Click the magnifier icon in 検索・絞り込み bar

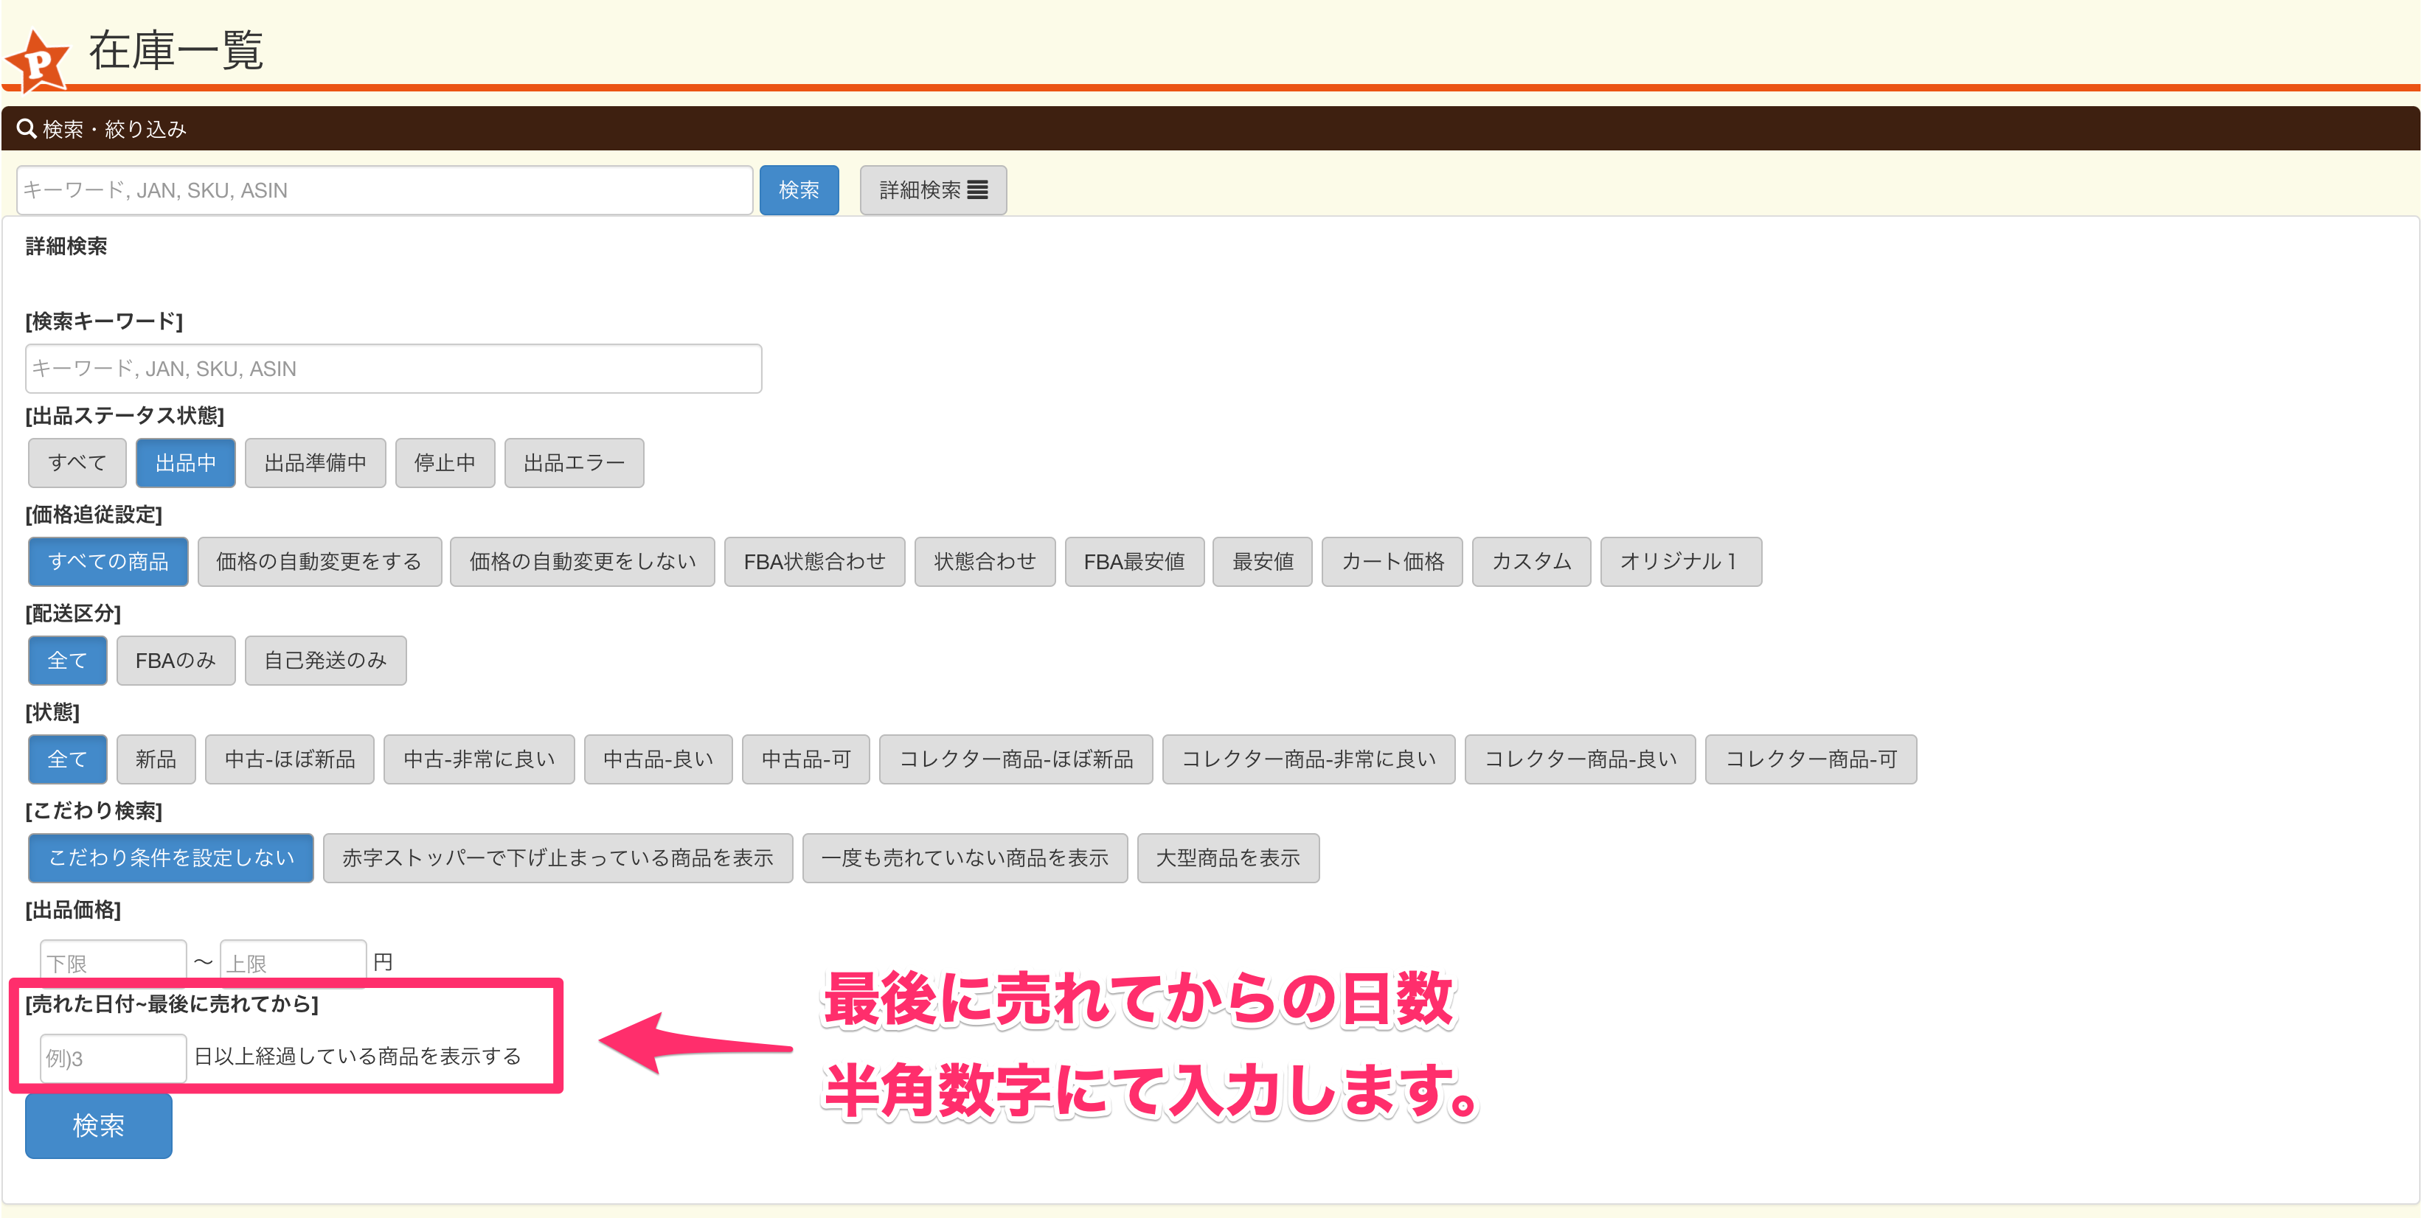tap(27, 129)
